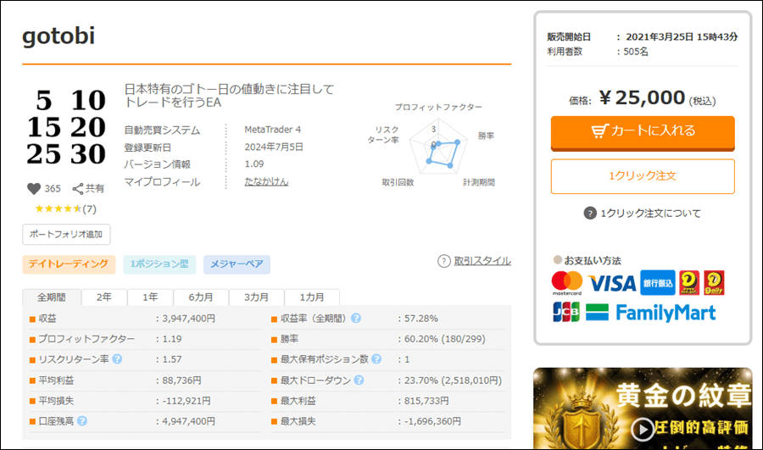Screen dimensions: 763x450
Task: Open the 黄金の紋章 advertisement banner
Action: (x=643, y=408)
